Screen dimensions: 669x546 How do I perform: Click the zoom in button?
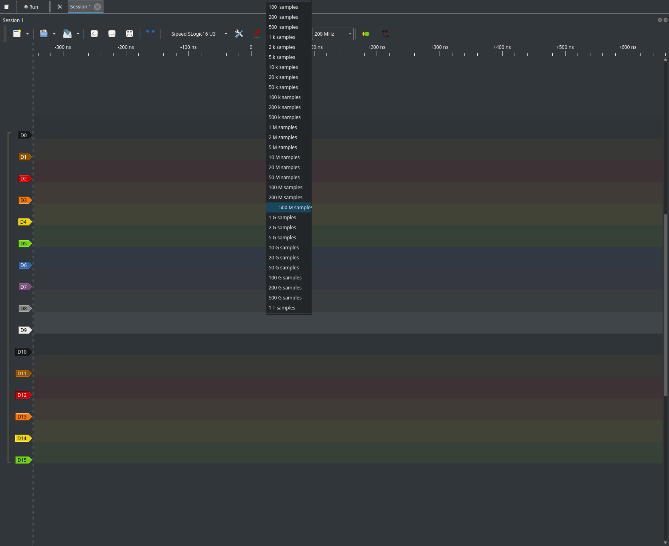(94, 34)
